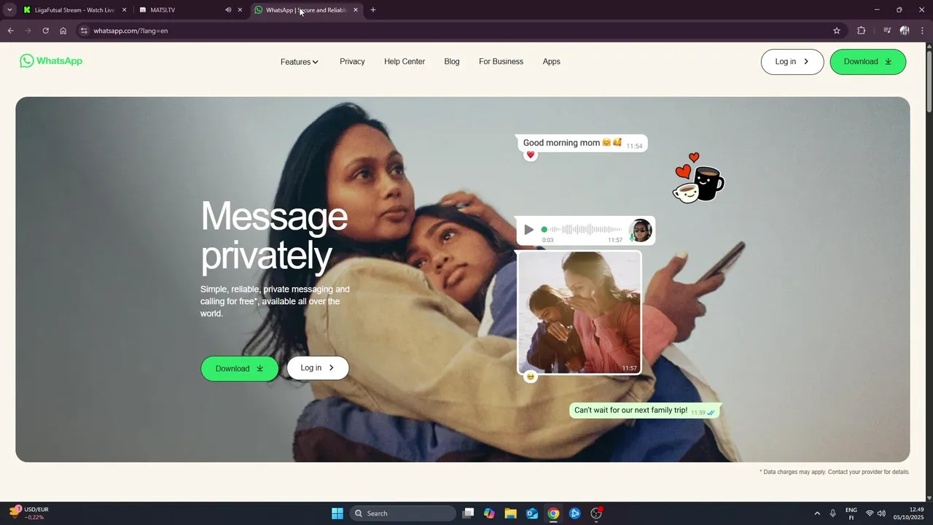933x525 pixels.
Task: Click the WhatsApp logo in the header
Action: pos(51,61)
